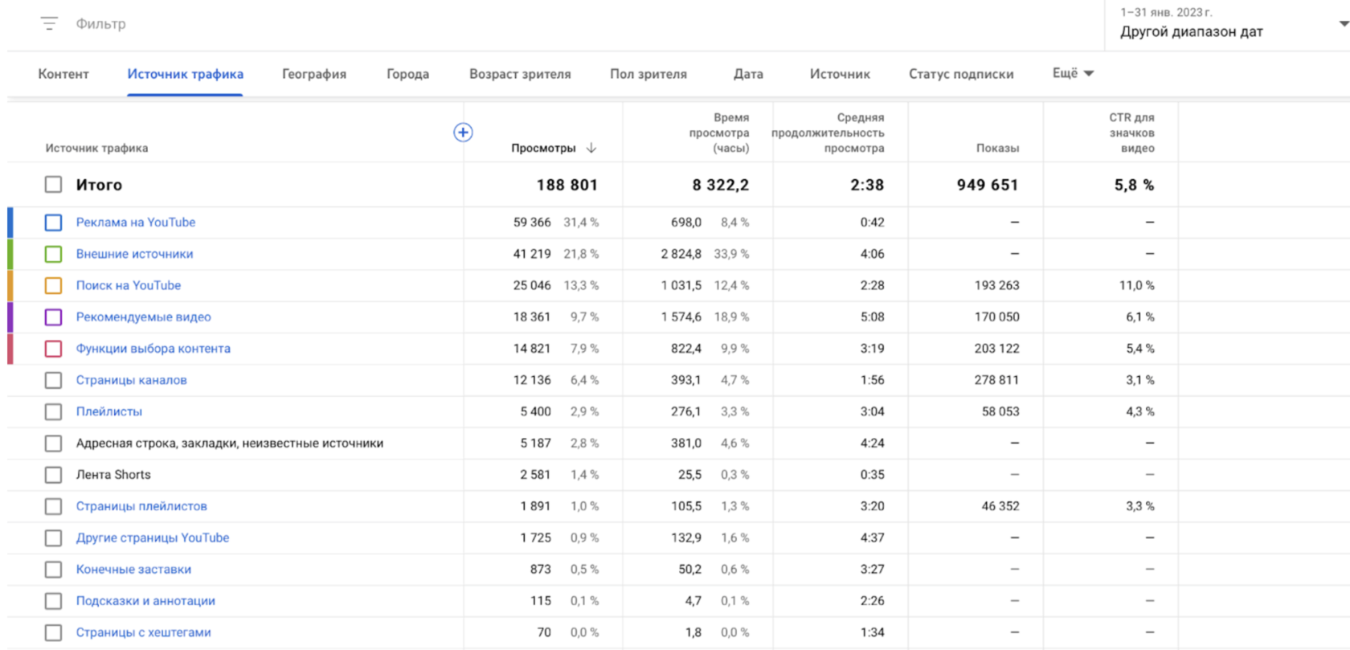Check the Страницы каналов checkbox
The height and width of the screenshot is (650, 1350).
pyautogui.click(x=53, y=380)
